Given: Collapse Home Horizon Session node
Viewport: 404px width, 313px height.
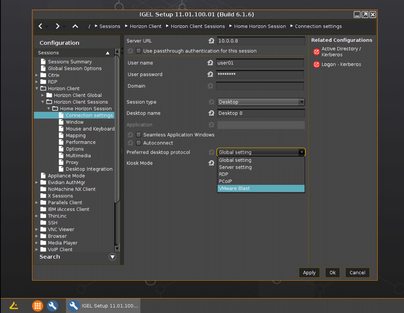Looking at the screenshot, I should tap(49, 109).
